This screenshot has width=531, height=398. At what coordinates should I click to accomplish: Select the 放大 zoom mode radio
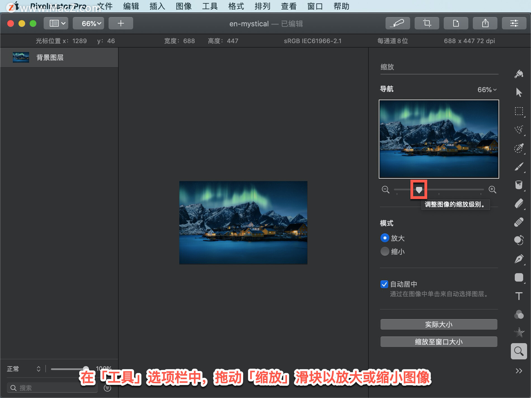click(x=385, y=238)
